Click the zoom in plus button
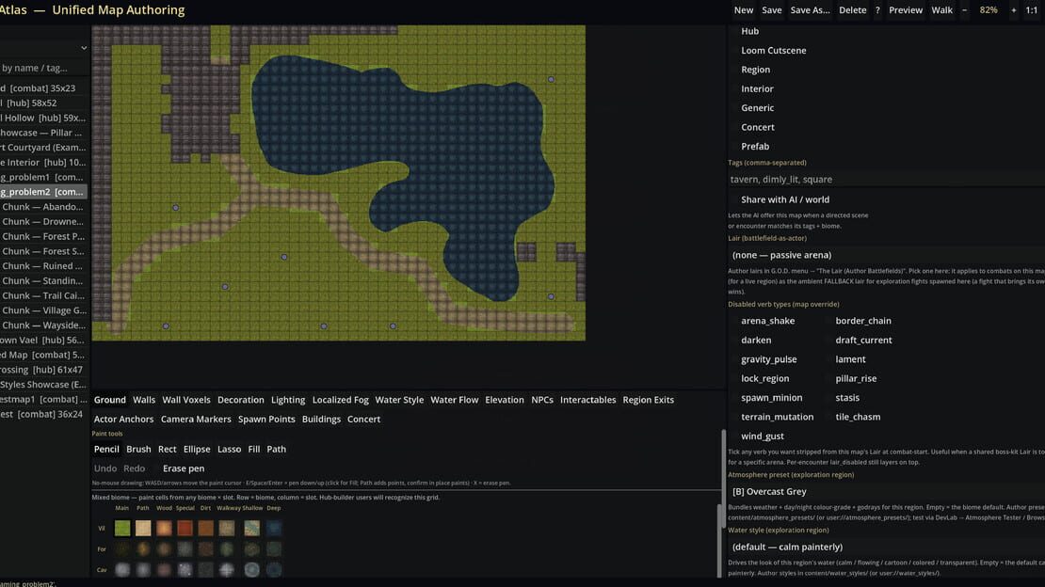Viewport: 1045px width, 587px height. (1014, 10)
